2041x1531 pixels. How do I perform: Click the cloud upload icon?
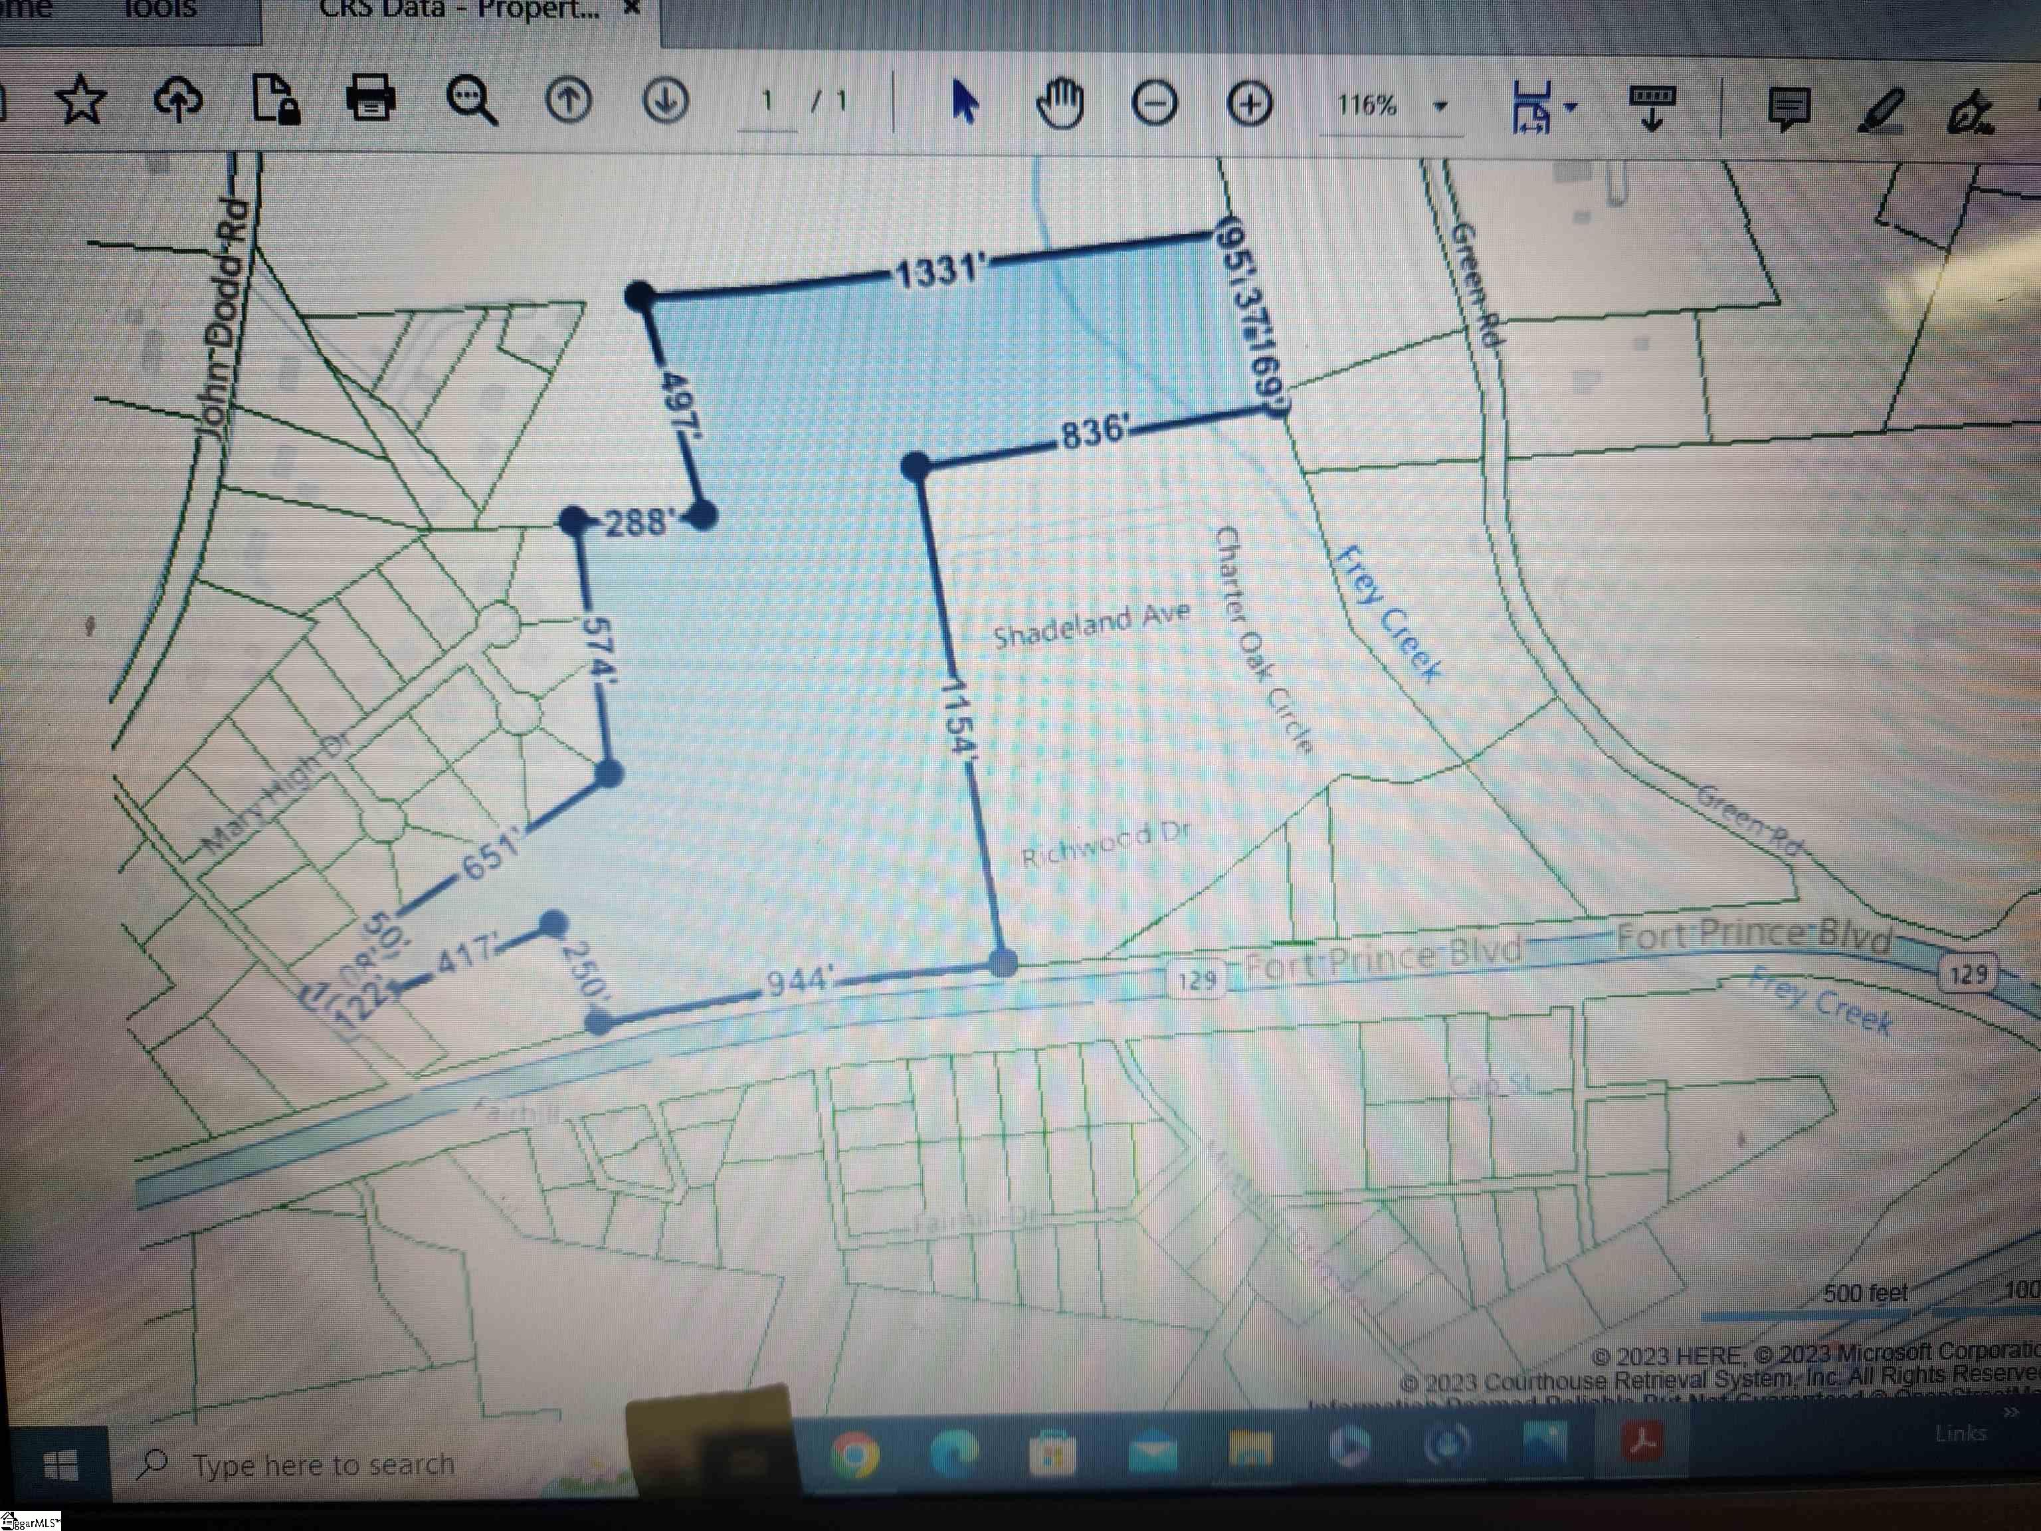(x=178, y=100)
